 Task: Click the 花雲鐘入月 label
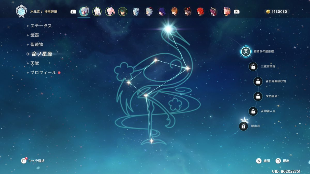click(x=268, y=111)
